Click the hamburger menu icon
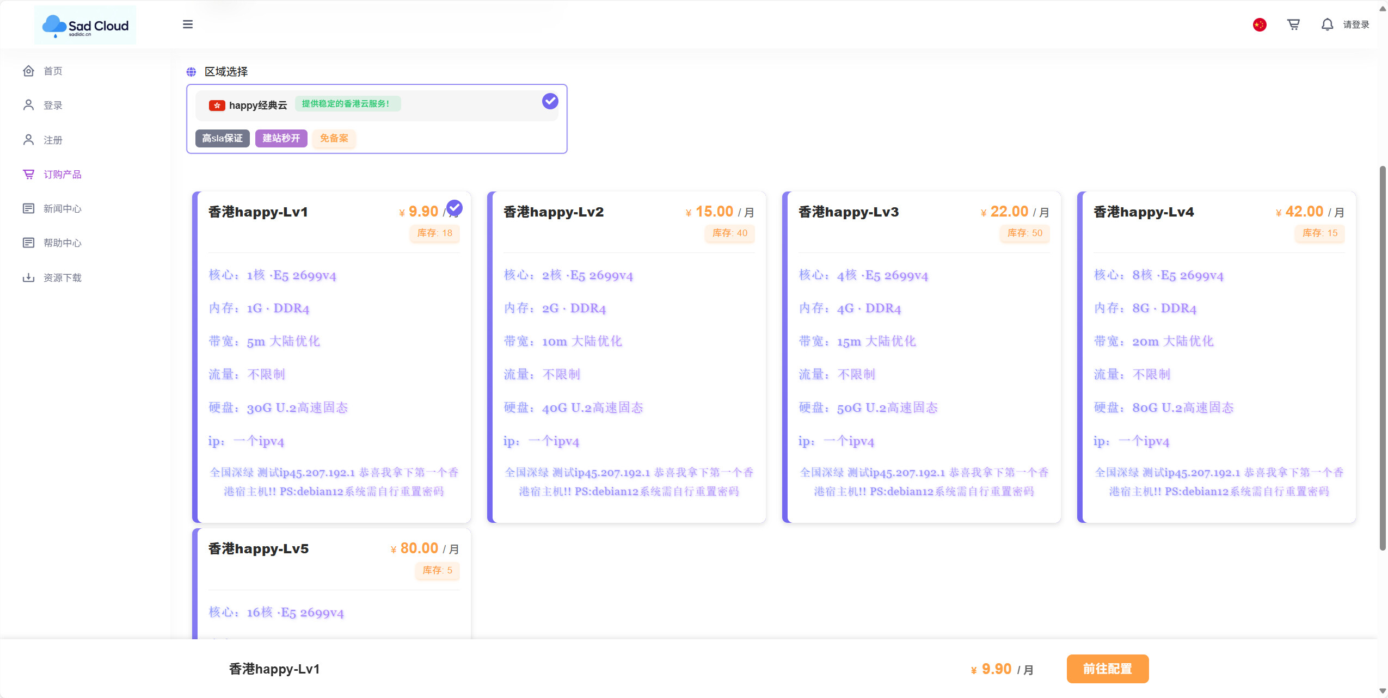 188,24
